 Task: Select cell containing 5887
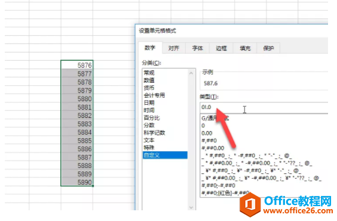coord(77,157)
